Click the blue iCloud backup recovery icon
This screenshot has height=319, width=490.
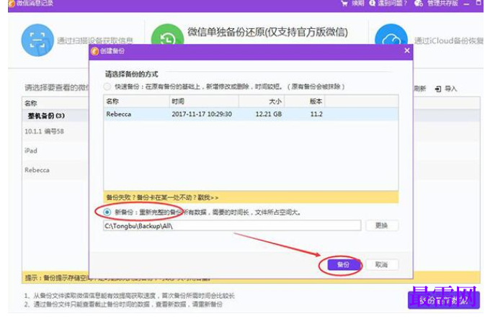(x=391, y=35)
